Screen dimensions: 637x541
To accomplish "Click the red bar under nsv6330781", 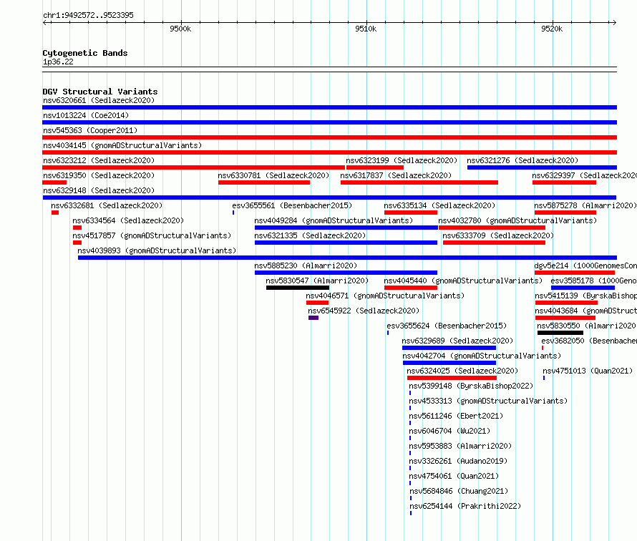I will point(264,182).
